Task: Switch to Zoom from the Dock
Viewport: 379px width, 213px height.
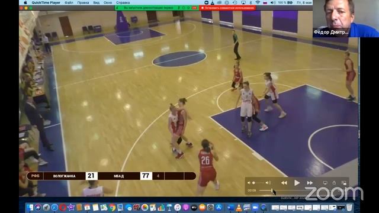Action: 255,208
